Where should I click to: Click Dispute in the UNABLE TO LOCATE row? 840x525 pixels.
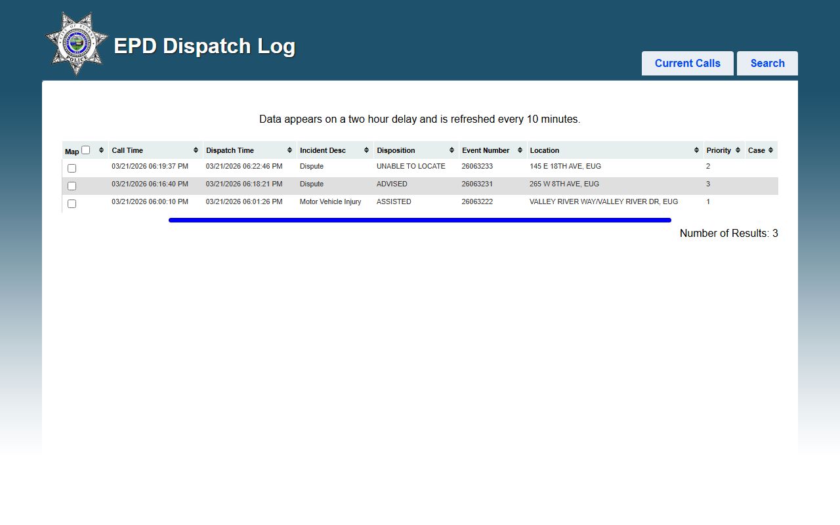pos(312,166)
